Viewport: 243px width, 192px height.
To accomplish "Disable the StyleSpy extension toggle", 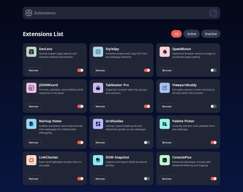I will [x=147, y=70].
